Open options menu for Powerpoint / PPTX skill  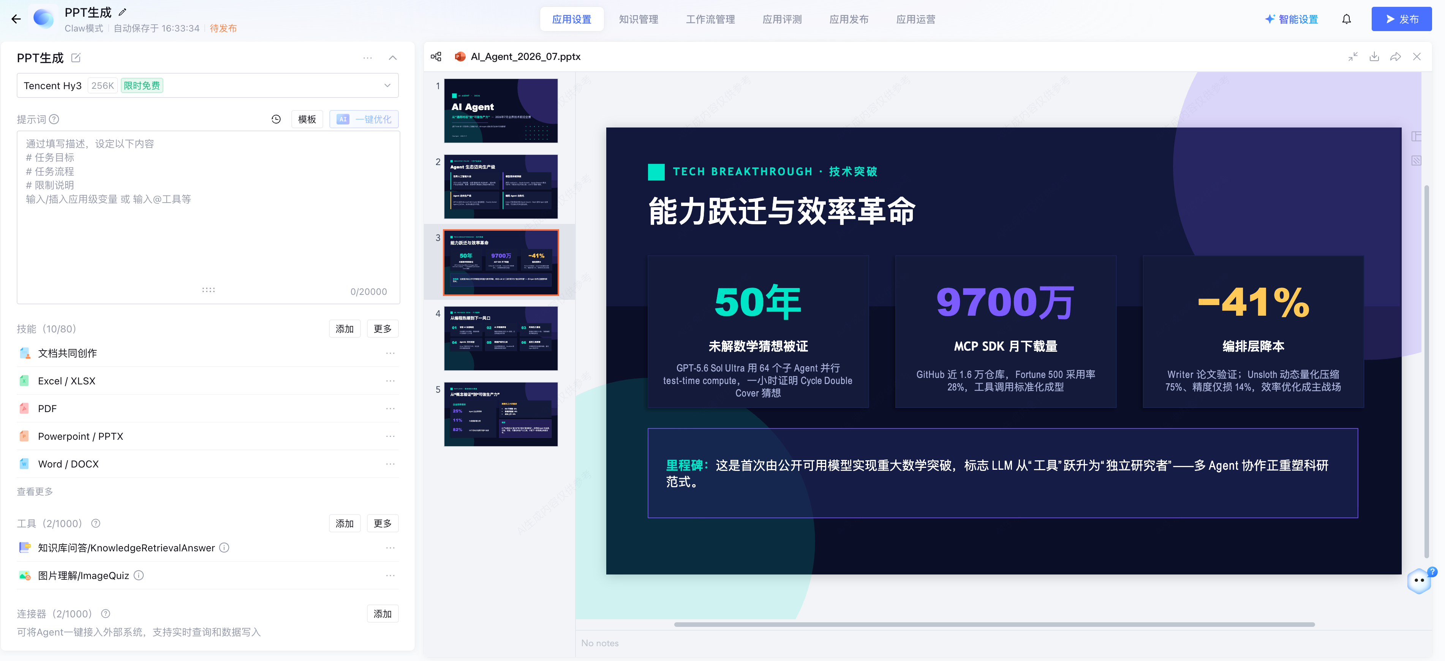point(390,436)
